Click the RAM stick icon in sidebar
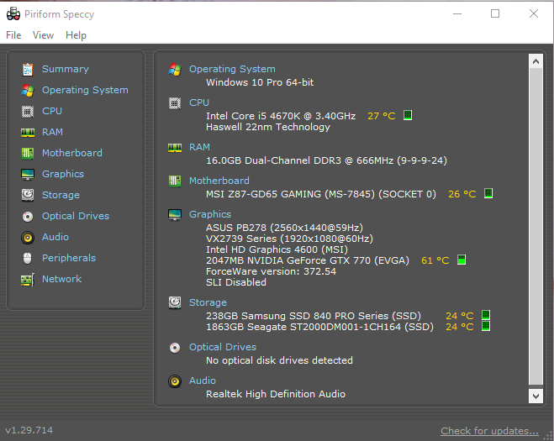This screenshot has height=441, width=554. 28,133
